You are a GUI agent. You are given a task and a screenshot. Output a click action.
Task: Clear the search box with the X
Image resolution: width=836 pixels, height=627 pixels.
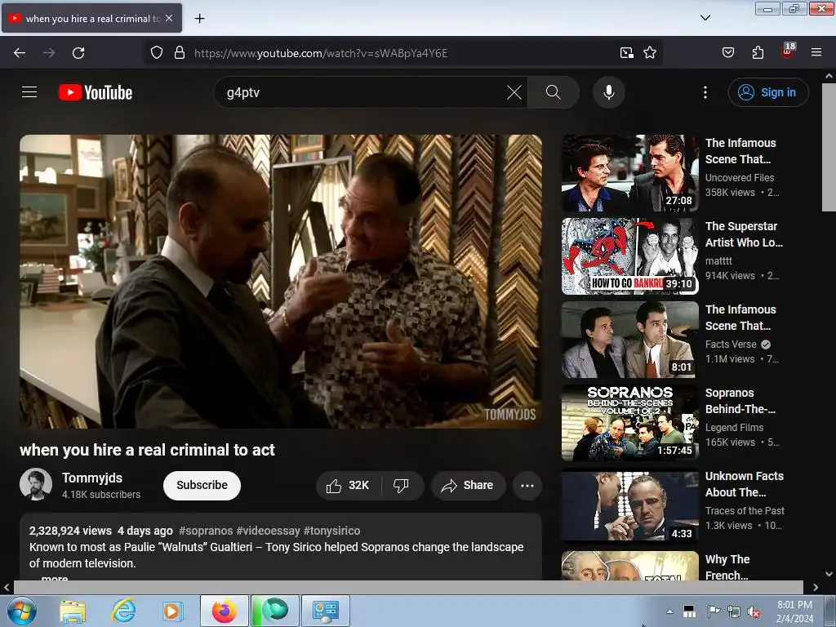tap(514, 92)
